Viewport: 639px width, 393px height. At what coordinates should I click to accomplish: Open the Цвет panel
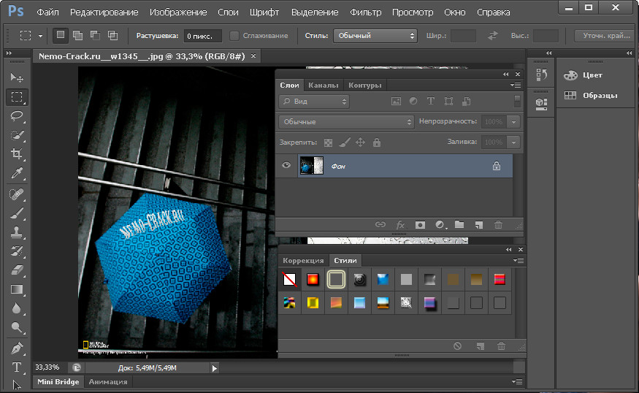583,75
